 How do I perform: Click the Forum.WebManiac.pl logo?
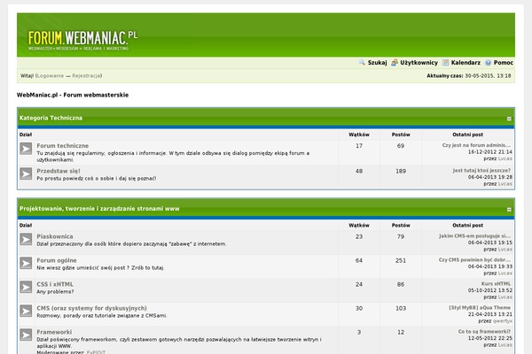click(x=82, y=41)
